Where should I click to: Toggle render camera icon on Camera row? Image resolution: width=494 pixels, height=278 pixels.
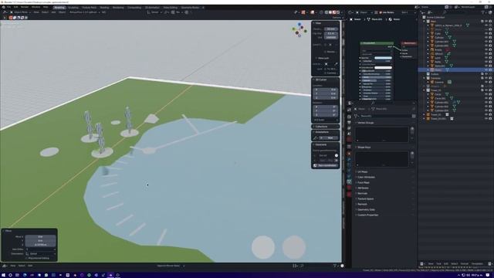pyautogui.click(x=490, y=82)
